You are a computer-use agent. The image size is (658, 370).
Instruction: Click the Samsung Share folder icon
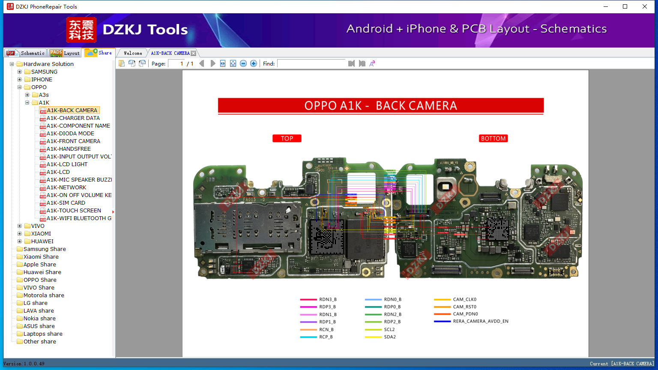pos(20,249)
